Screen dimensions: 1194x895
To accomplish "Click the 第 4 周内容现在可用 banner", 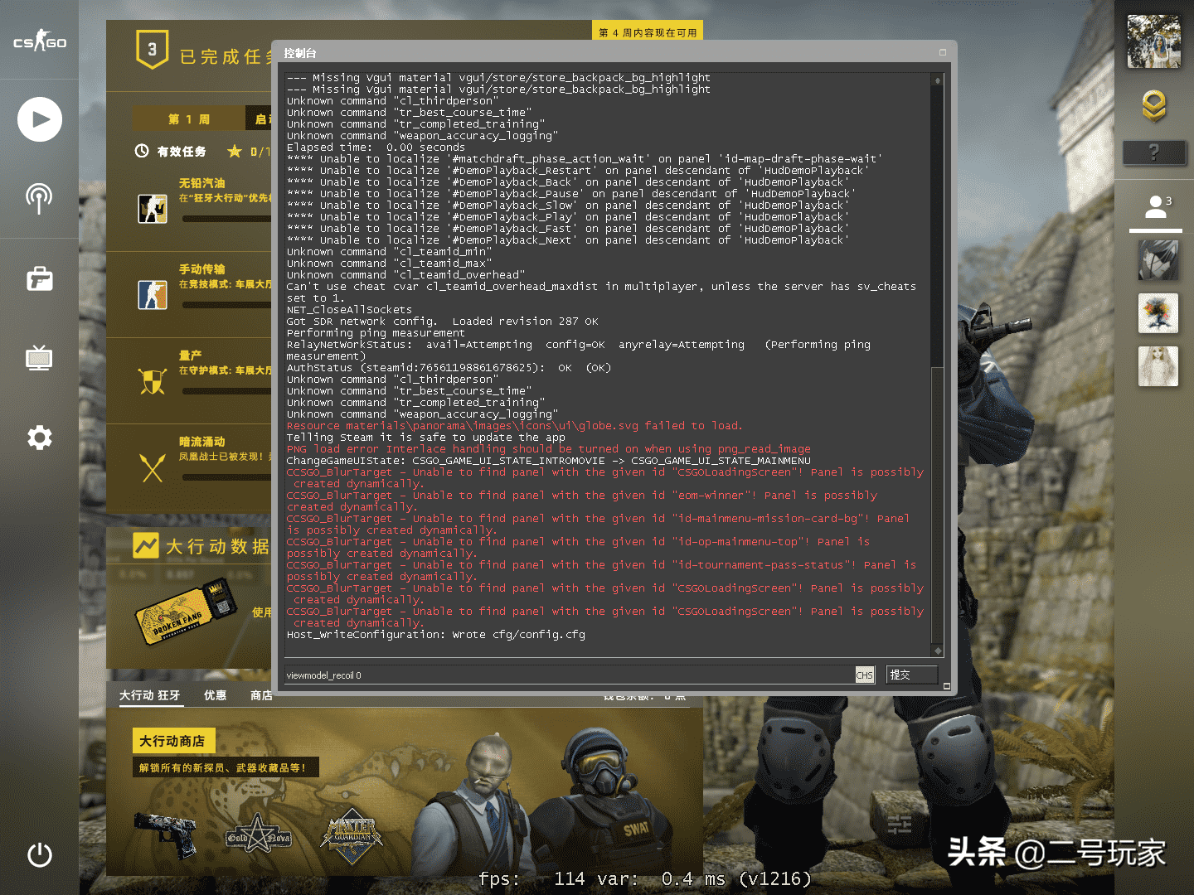I will pyautogui.click(x=648, y=32).
